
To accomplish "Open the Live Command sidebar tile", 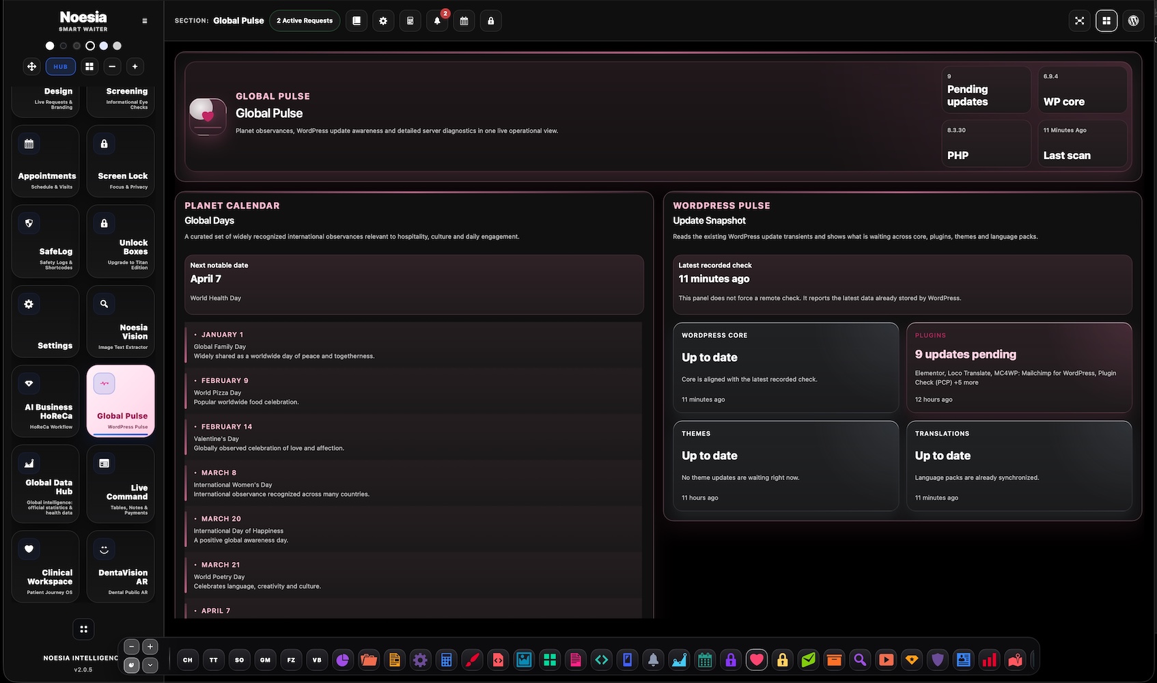I will point(121,484).
